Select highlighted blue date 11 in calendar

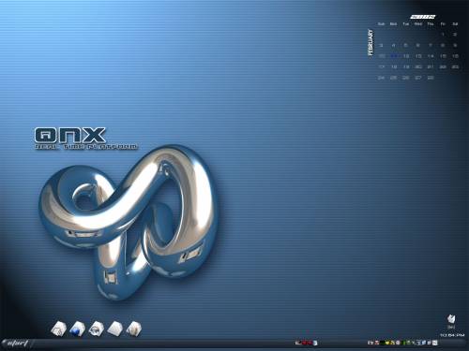tap(394, 56)
